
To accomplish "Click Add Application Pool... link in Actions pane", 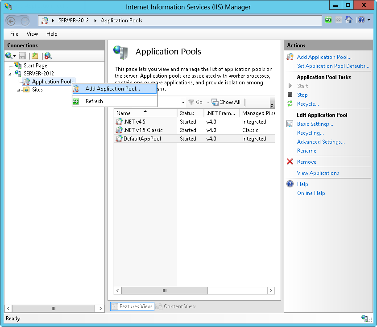I will (324, 57).
